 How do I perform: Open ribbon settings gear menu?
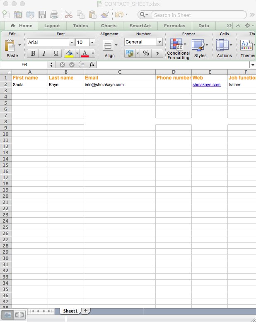[x=249, y=26]
